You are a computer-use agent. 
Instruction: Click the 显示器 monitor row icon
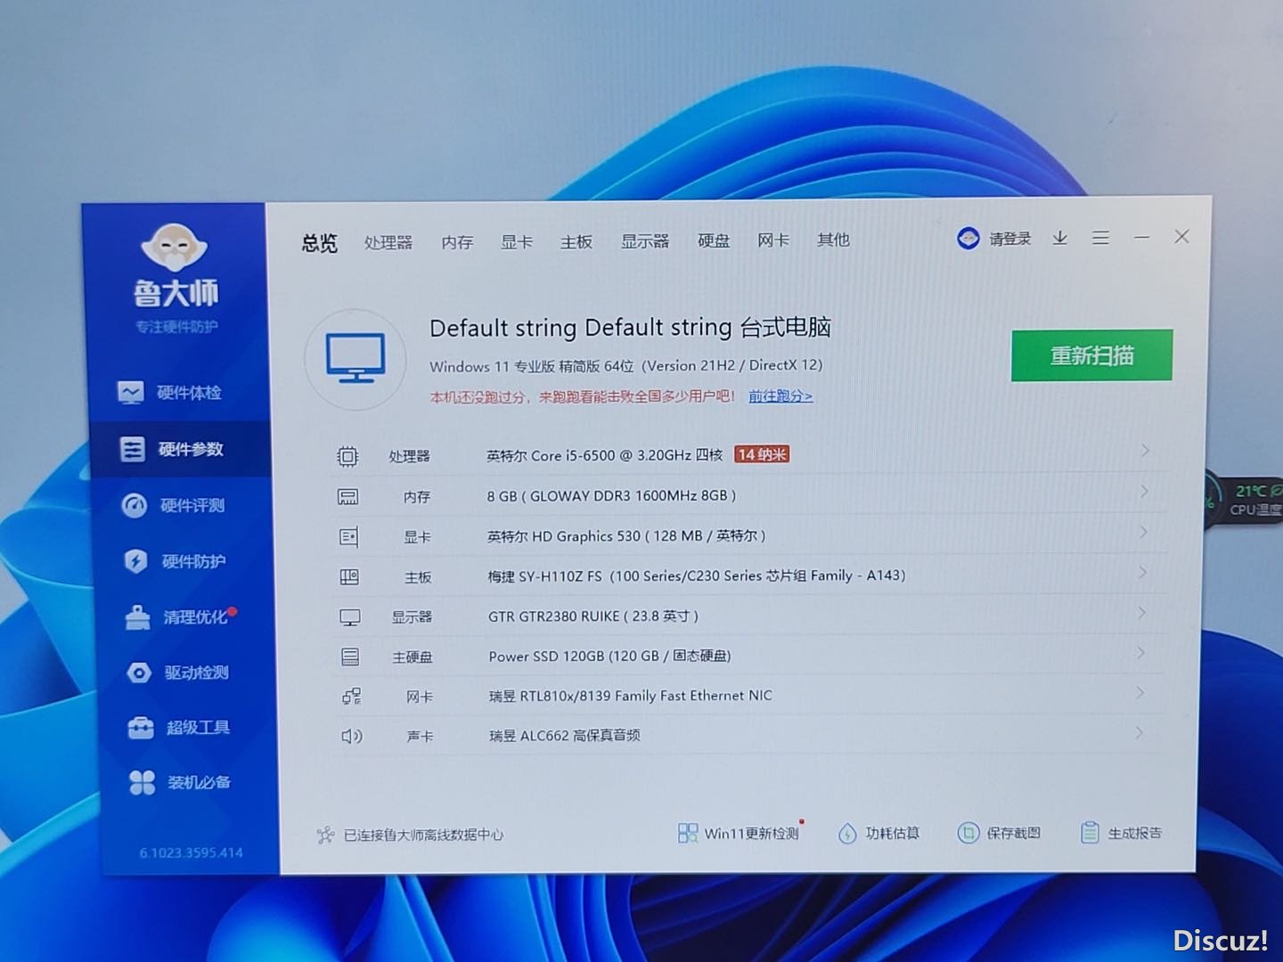tap(350, 617)
